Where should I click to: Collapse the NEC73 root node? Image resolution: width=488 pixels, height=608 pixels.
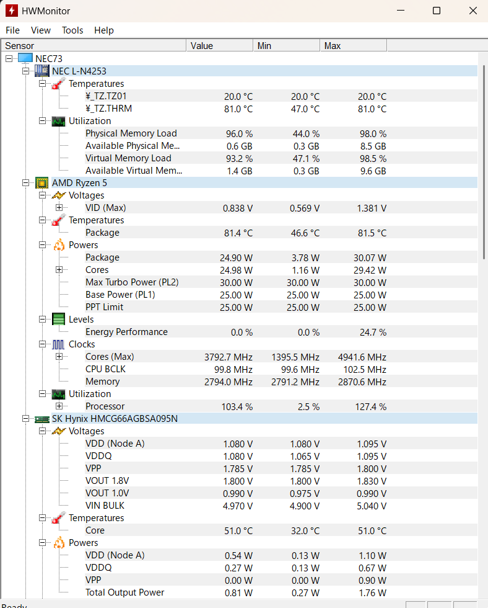point(9,58)
